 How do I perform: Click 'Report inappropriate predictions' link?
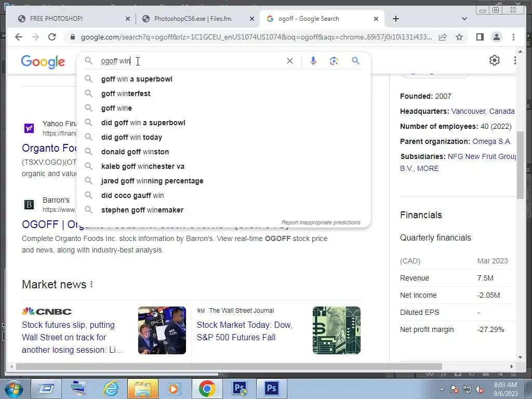click(x=321, y=222)
